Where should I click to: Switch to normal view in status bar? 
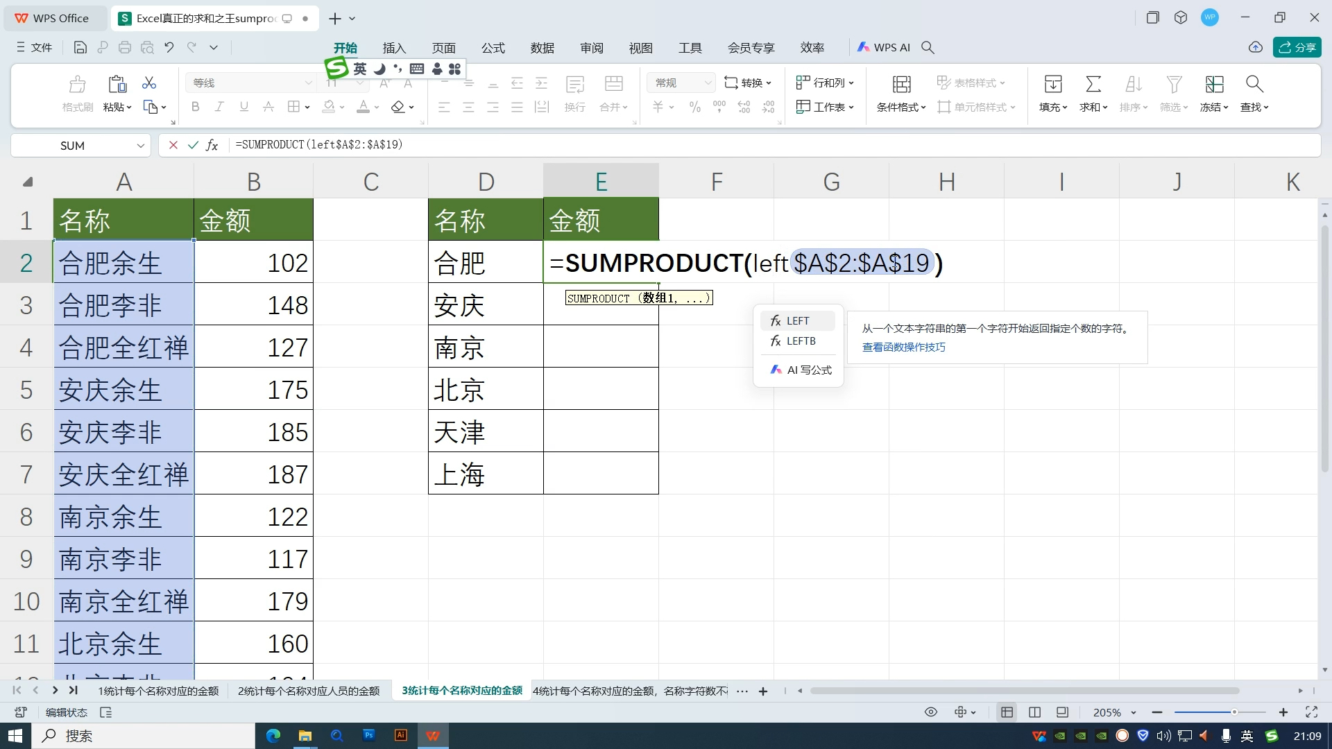click(x=1007, y=712)
